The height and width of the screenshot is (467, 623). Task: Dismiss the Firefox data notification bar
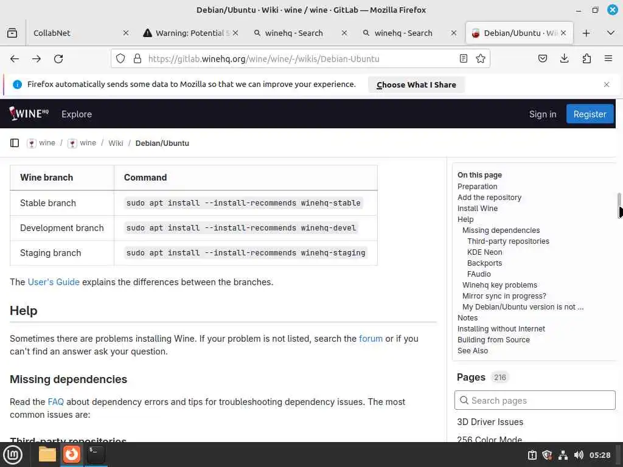click(x=607, y=85)
